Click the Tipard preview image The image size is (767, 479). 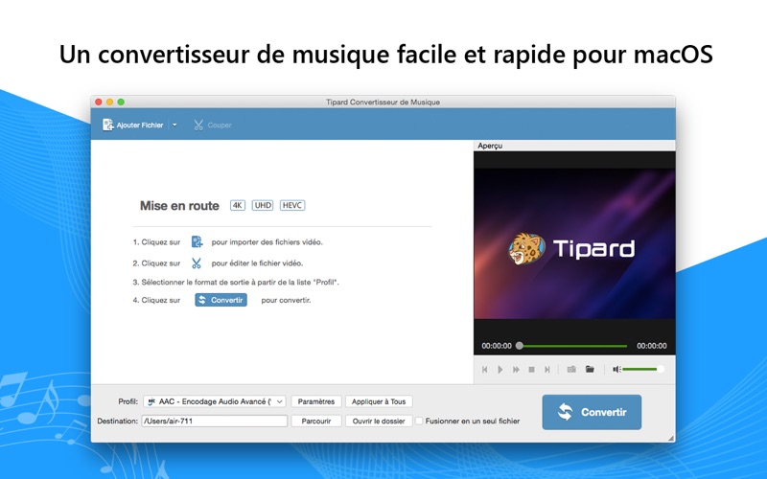[x=574, y=243]
